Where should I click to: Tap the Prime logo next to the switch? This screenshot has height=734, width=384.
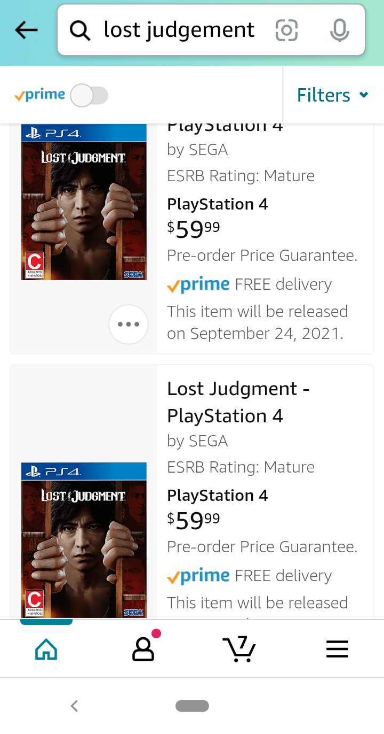(x=38, y=95)
